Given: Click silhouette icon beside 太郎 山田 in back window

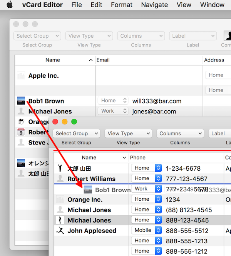Looking at the screenshot, I should (x=21, y=173).
